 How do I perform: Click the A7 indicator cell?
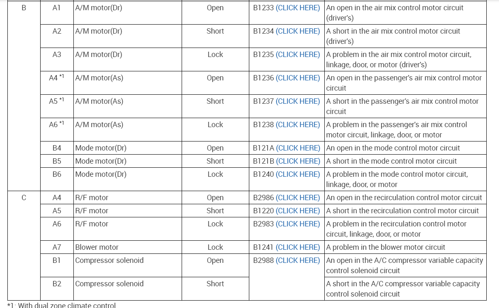[57, 247]
